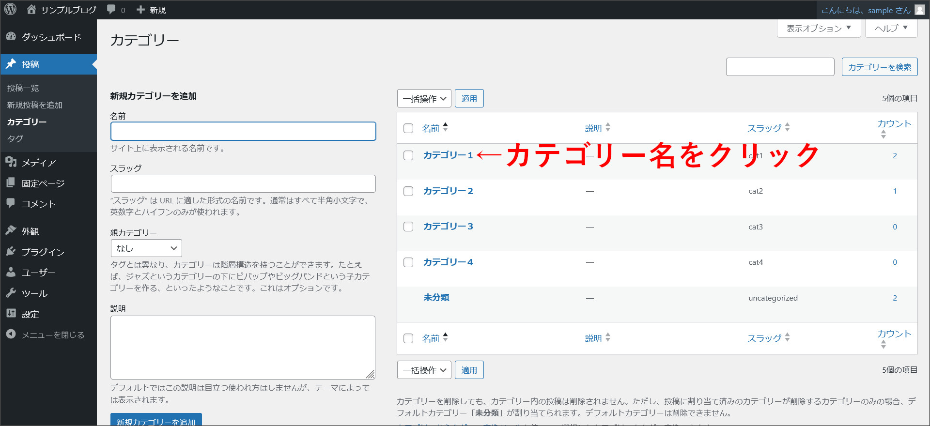
Task: Open the ツール wrench icon
Action: click(11, 293)
